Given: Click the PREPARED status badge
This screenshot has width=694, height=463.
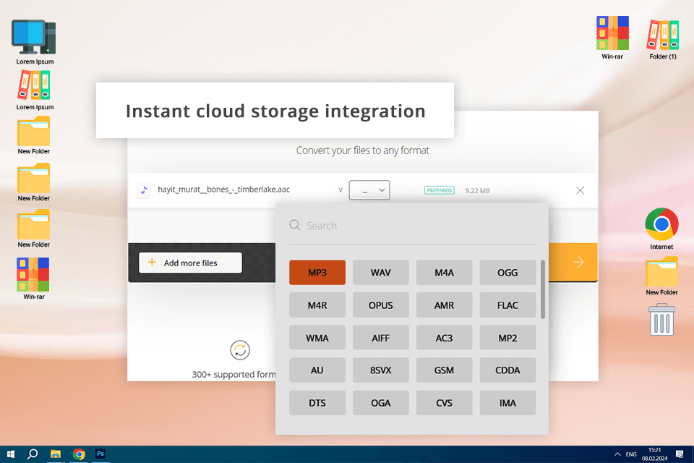Looking at the screenshot, I should tap(439, 190).
